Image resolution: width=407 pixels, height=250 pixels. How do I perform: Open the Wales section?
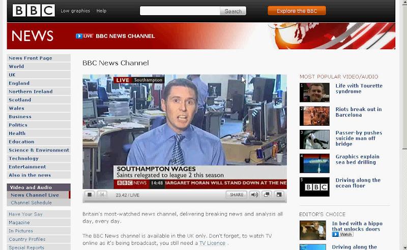point(39,108)
